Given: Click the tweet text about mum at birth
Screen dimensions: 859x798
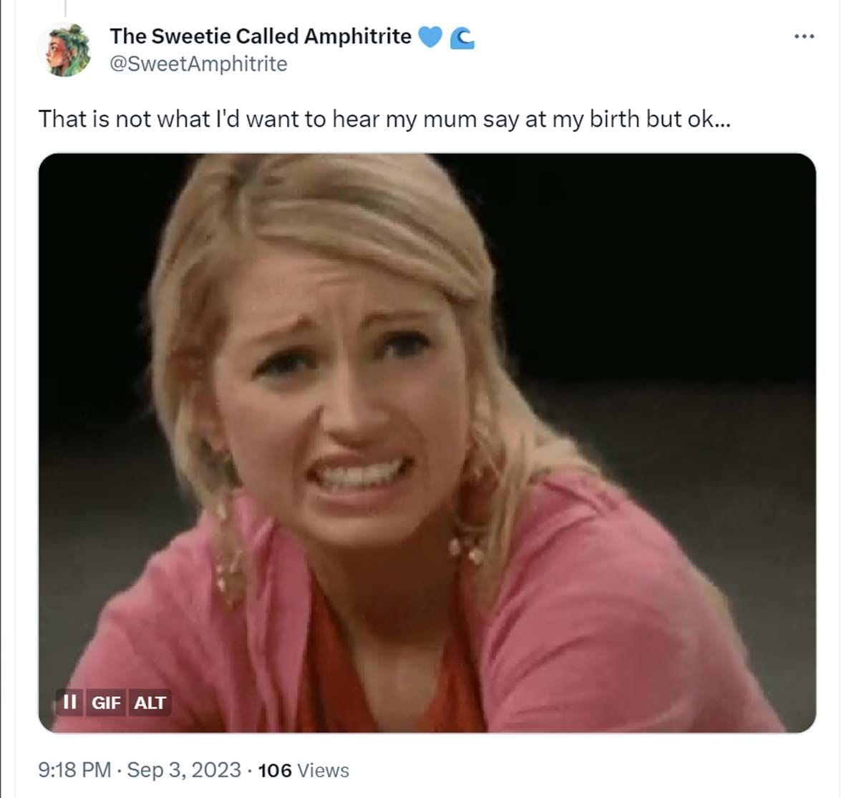Looking at the screenshot, I should point(384,119).
